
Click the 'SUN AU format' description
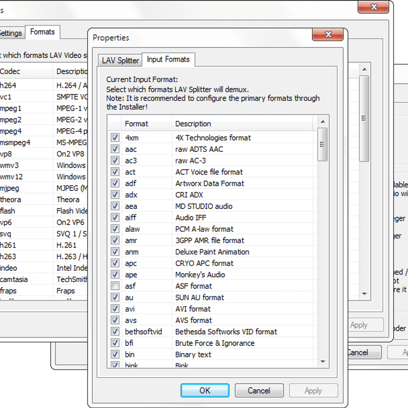point(200,297)
